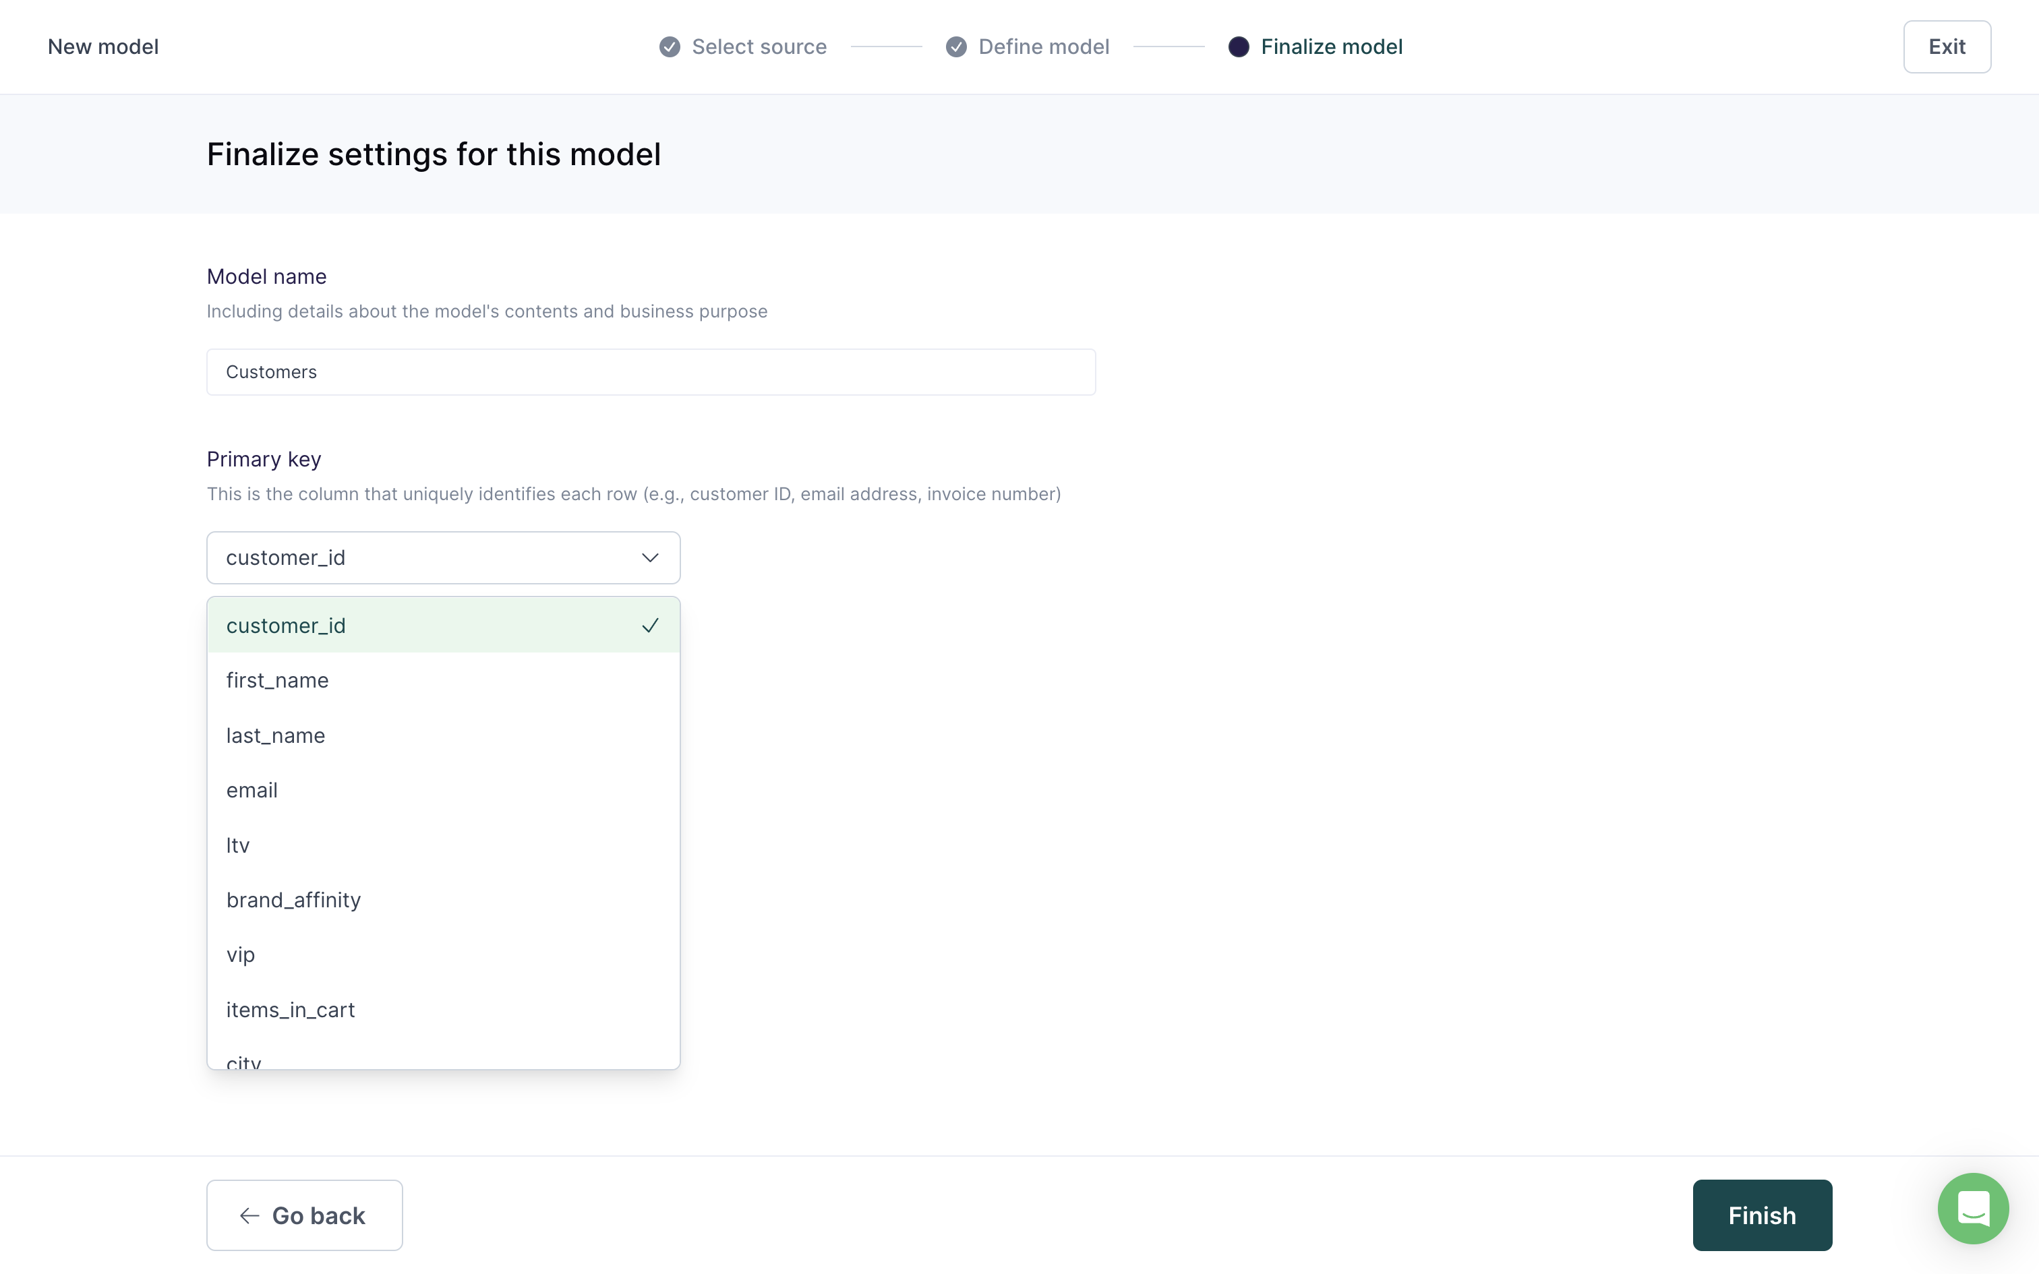Click the Finish button to complete
2039x1274 pixels.
(1763, 1215)
